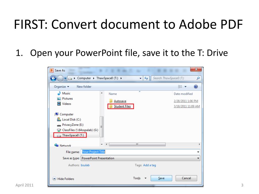This screenshot has height=194, width=259.
Task: Click Computer in the address breadcrumb
Action: tap(84, 78)
